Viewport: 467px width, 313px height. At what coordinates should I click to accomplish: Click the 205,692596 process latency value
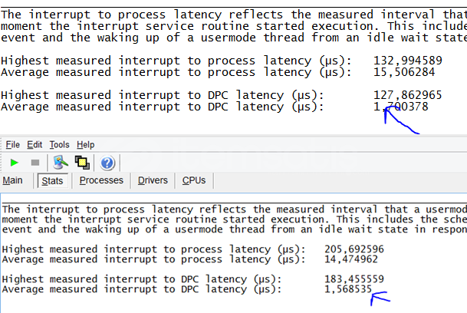pyautogui.click(x=353, y=249)
